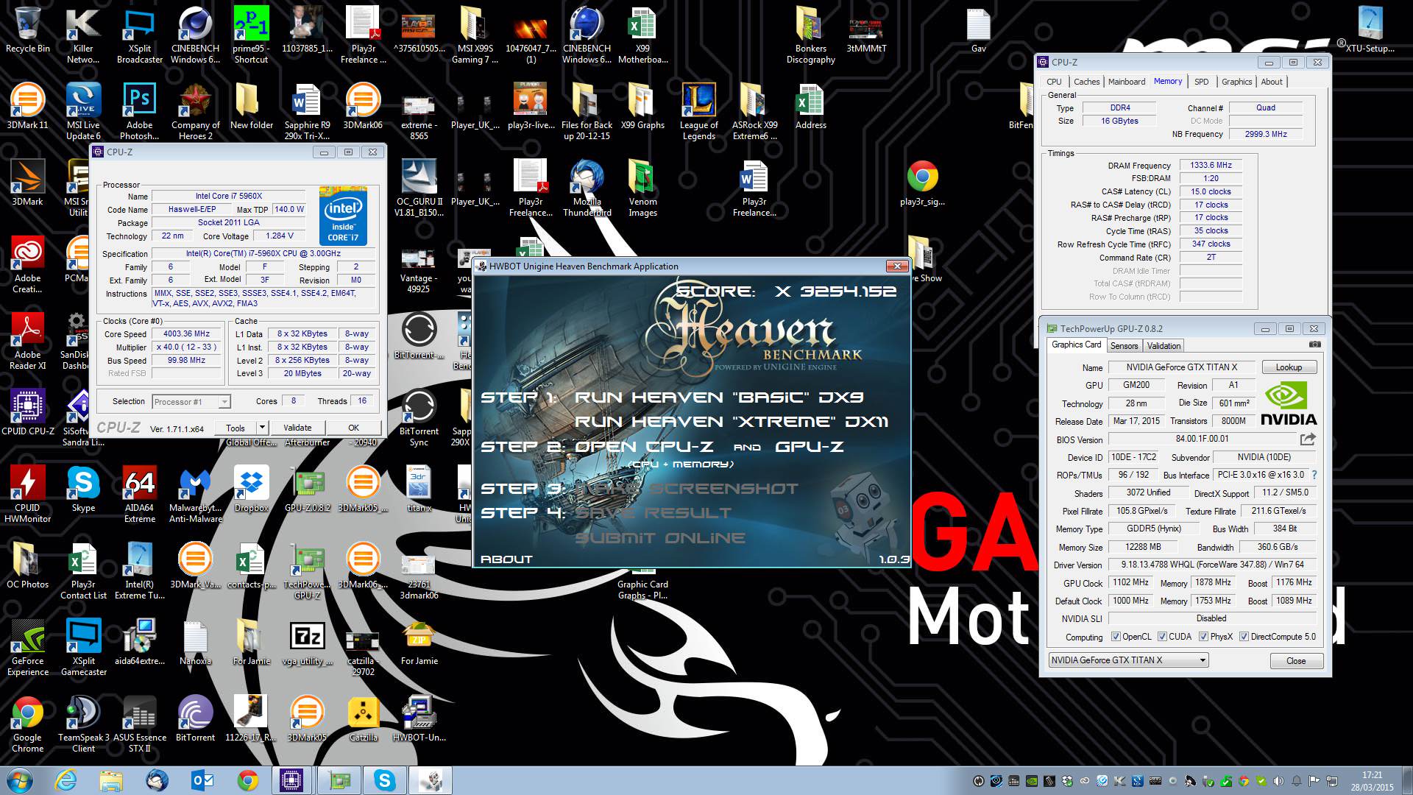Image resolution: width=1413 pixels, height=795 pixels.
Task: Open the bottom-row BitTorrent desktop icon
Action: [x=195, y=718]
